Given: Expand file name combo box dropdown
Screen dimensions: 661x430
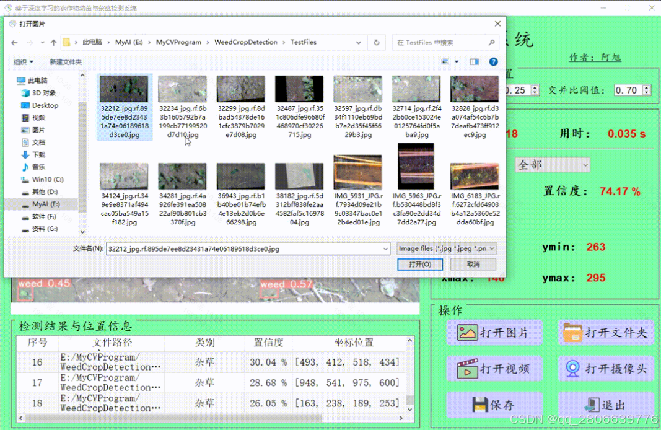Looking at the screenshot, I should click(385, 249).
